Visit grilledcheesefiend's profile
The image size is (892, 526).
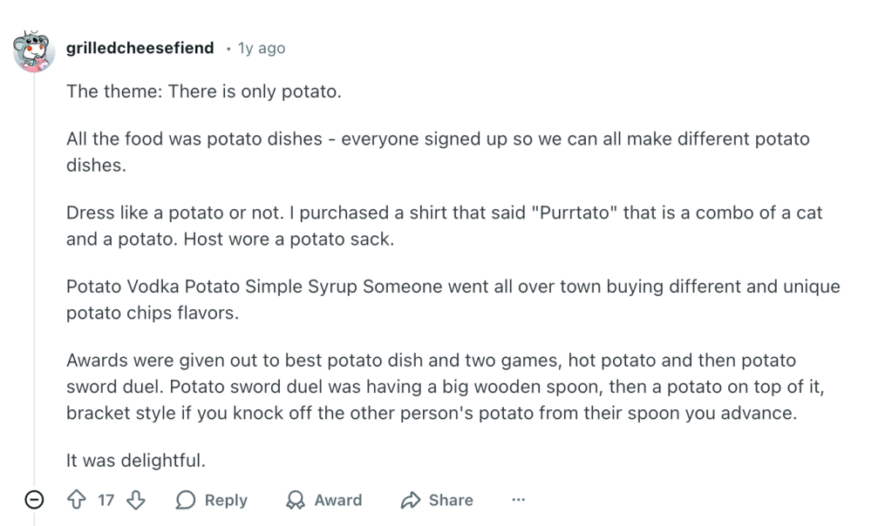click(x=140, y=48)
